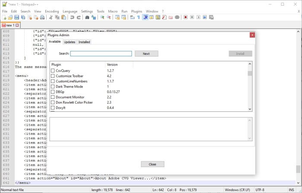This screenshot has height=193, width=302.
Task: Click the plugin Search input field
Action: pos(101,54)
